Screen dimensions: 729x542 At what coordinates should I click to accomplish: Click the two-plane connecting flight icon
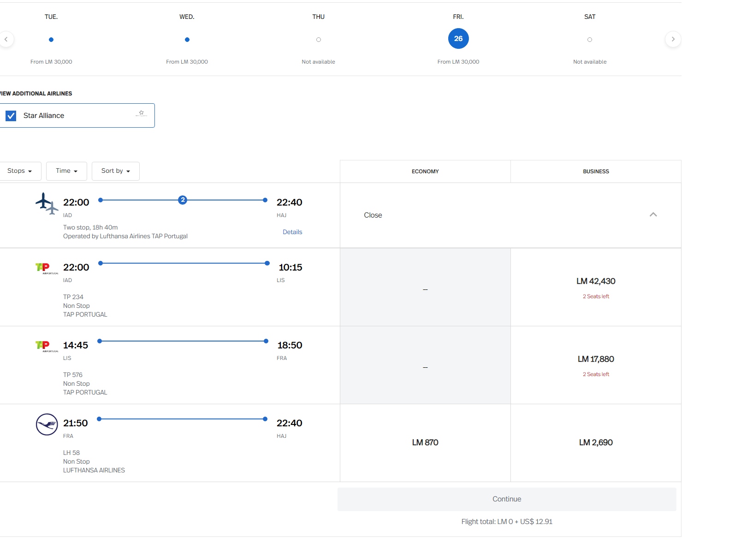coord(47,203)
